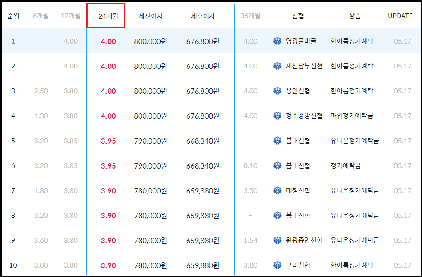Click 한아름정기예탁 product on rank 1 row
Screen dimensions: 422x277
pyautogui.click(x=350, y=41)
